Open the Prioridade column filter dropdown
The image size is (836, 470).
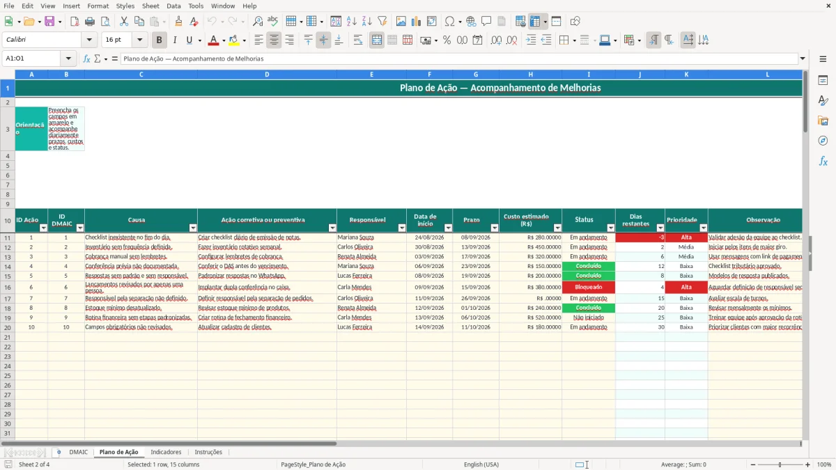704,228
